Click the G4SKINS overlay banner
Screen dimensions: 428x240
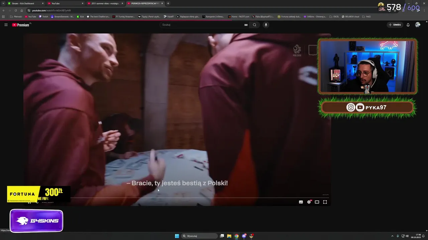[36, 221]
